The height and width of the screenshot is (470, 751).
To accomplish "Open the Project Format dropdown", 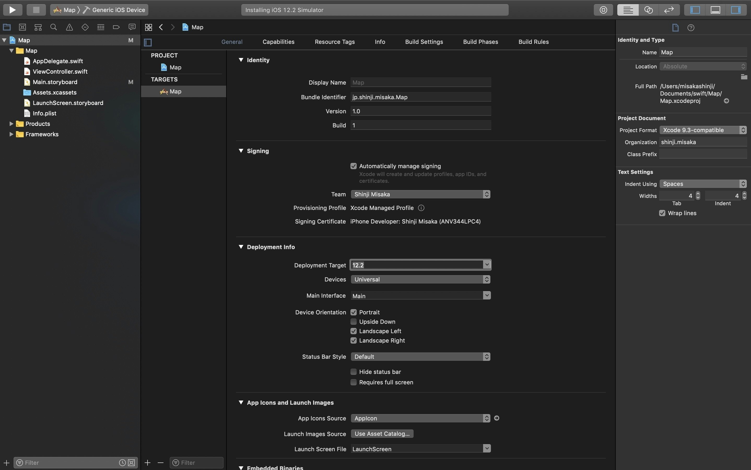I will tap(703, 130).
